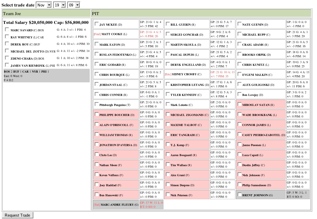Open the year dropdown showing 09
The image size is (317, 219).
pyautogui.click(x=73, y=5)
